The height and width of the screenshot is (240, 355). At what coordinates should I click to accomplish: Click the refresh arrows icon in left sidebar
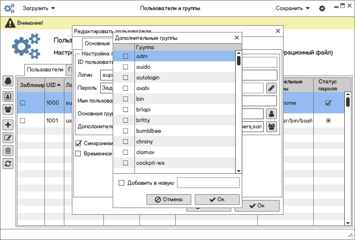[8, 164]
